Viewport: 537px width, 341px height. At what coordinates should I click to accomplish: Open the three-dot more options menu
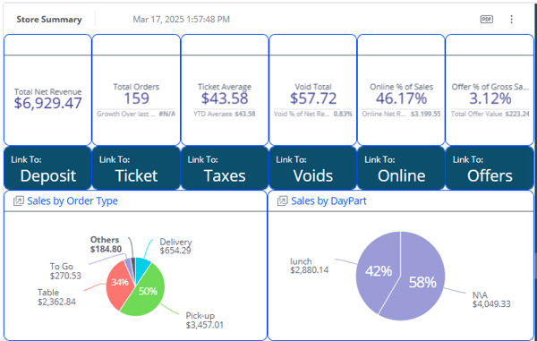tap(511, 20)
